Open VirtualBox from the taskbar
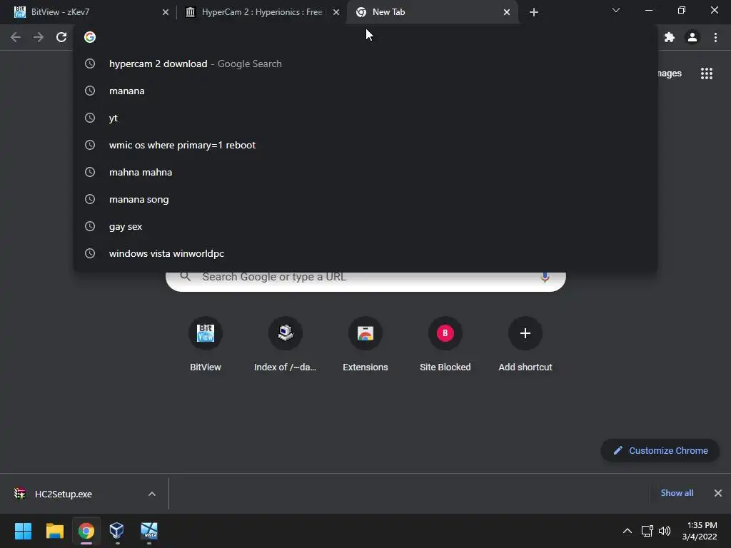 (116, 530)
